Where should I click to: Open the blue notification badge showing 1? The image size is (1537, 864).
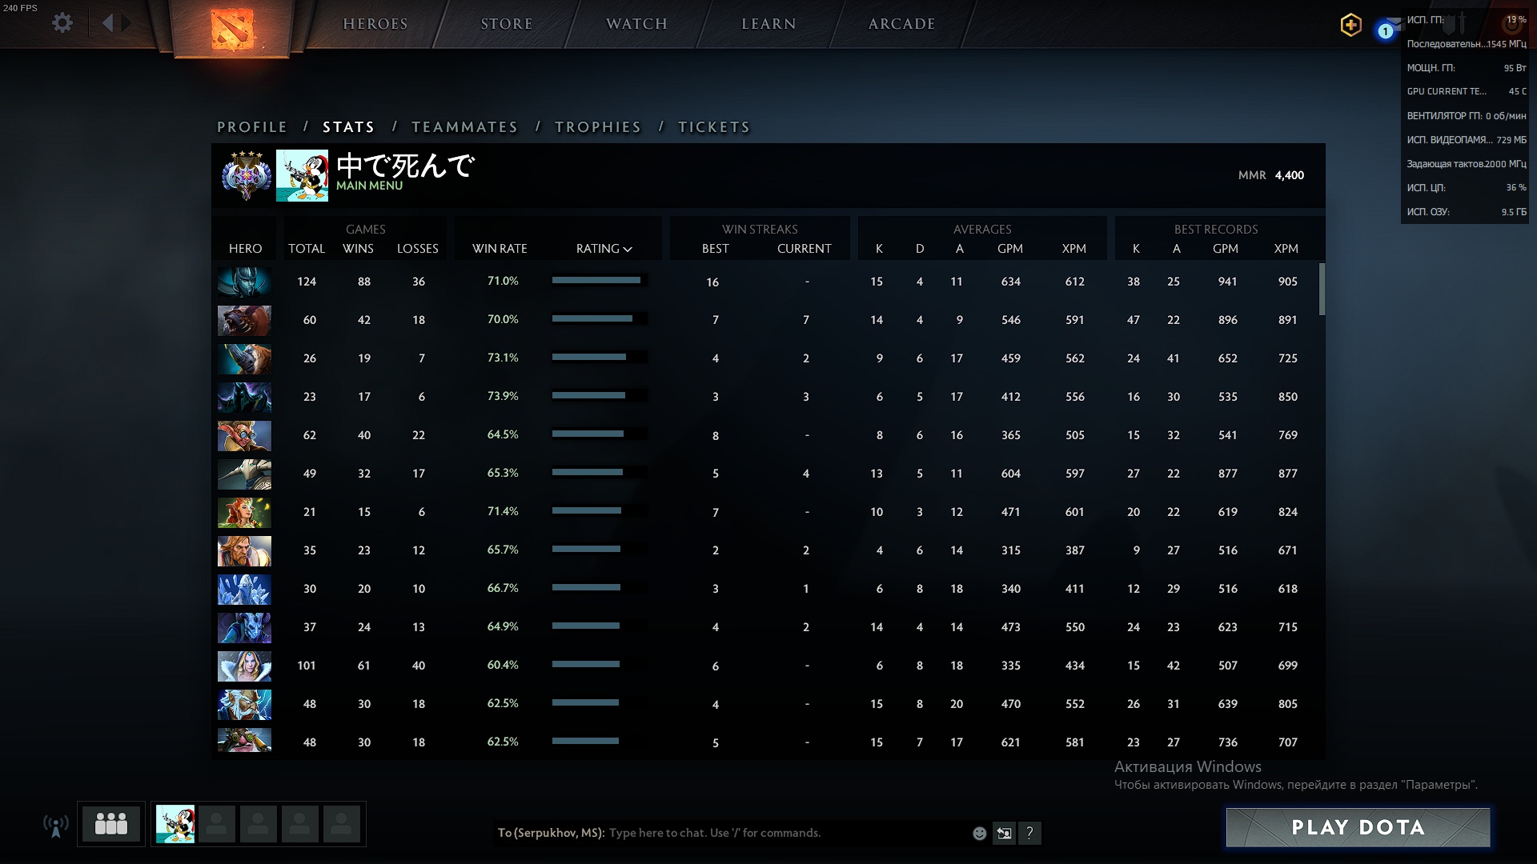[x=1386, y=31]
